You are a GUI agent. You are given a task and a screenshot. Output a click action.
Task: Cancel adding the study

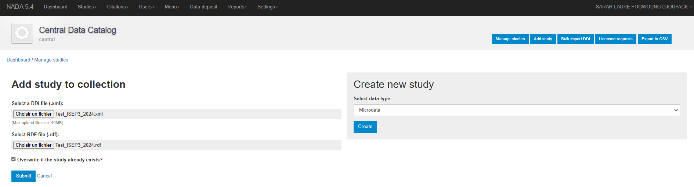click(x=44, y=176)
